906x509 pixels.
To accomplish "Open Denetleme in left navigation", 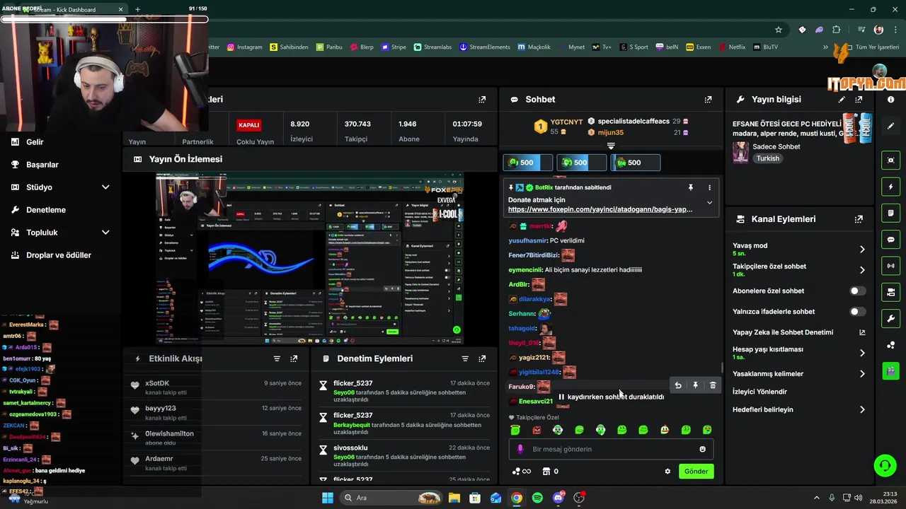I will [x=46, y=210].
